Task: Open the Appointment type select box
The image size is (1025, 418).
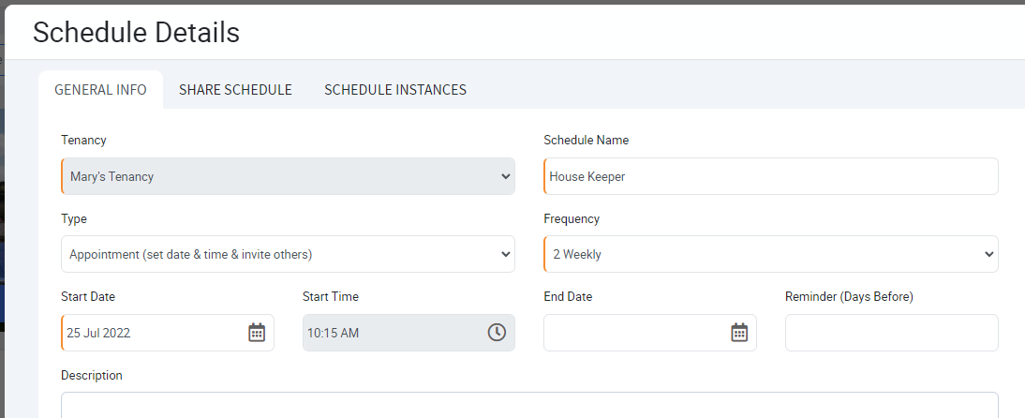Action: tap(288, 254)
